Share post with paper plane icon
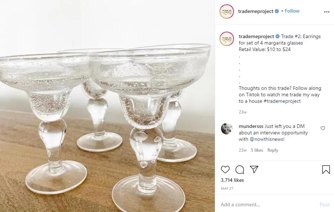 click(254, 170)
